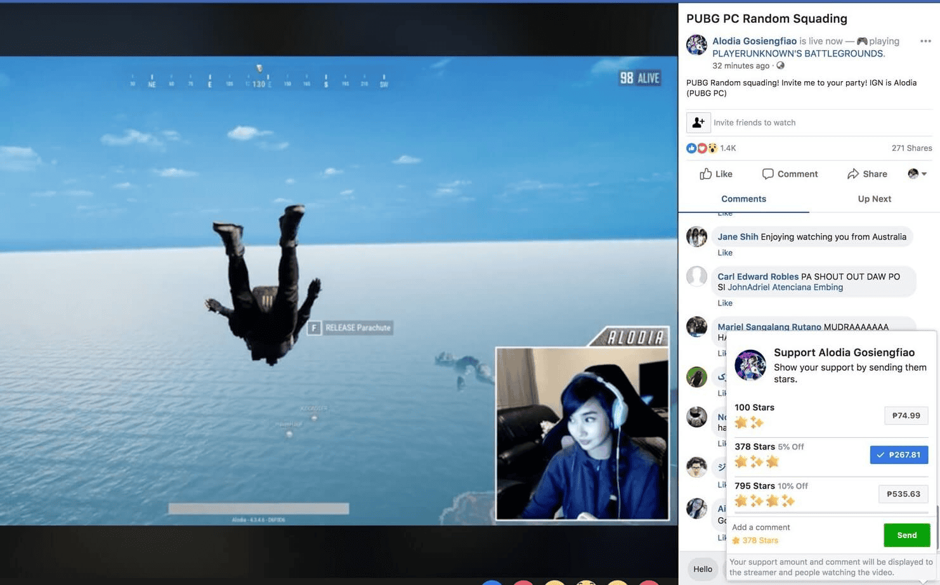
Task: Click the 32 minutes ago timestamp
Action: click(741, 66)
